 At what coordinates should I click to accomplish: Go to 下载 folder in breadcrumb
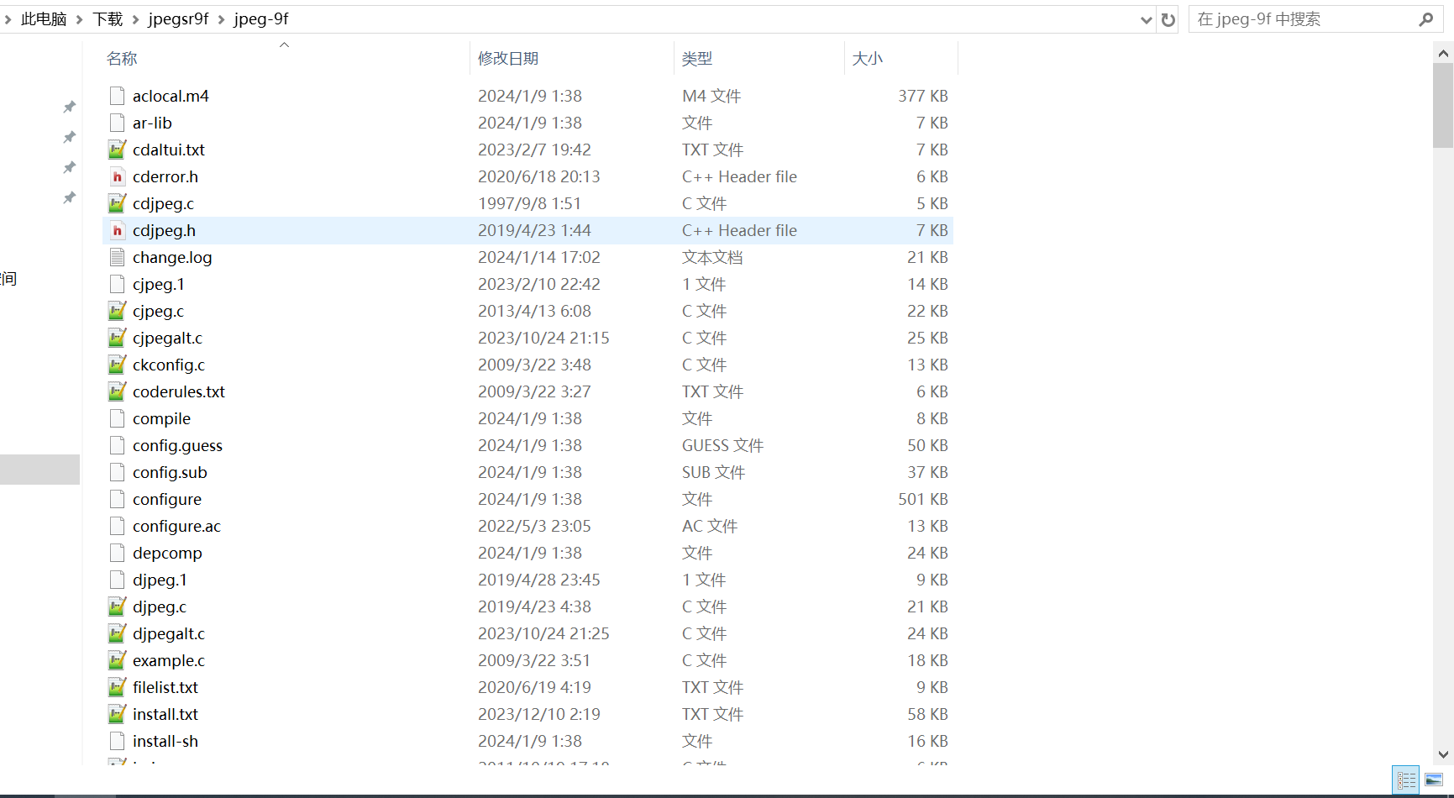(x=108, y=19)
